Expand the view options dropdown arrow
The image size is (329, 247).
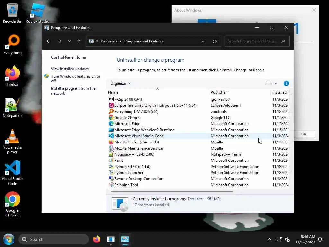(x=276, y=83)
